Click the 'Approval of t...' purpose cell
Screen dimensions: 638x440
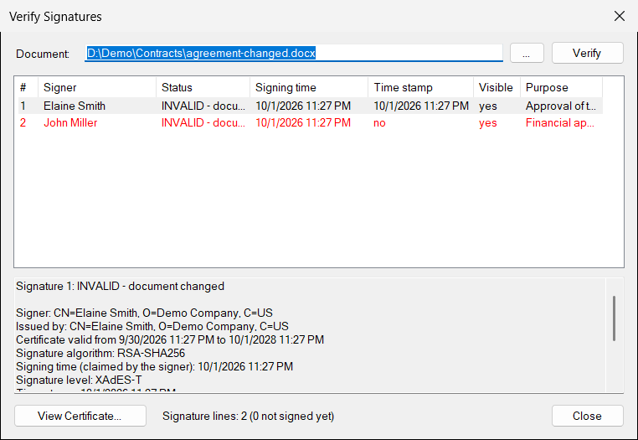561,106
